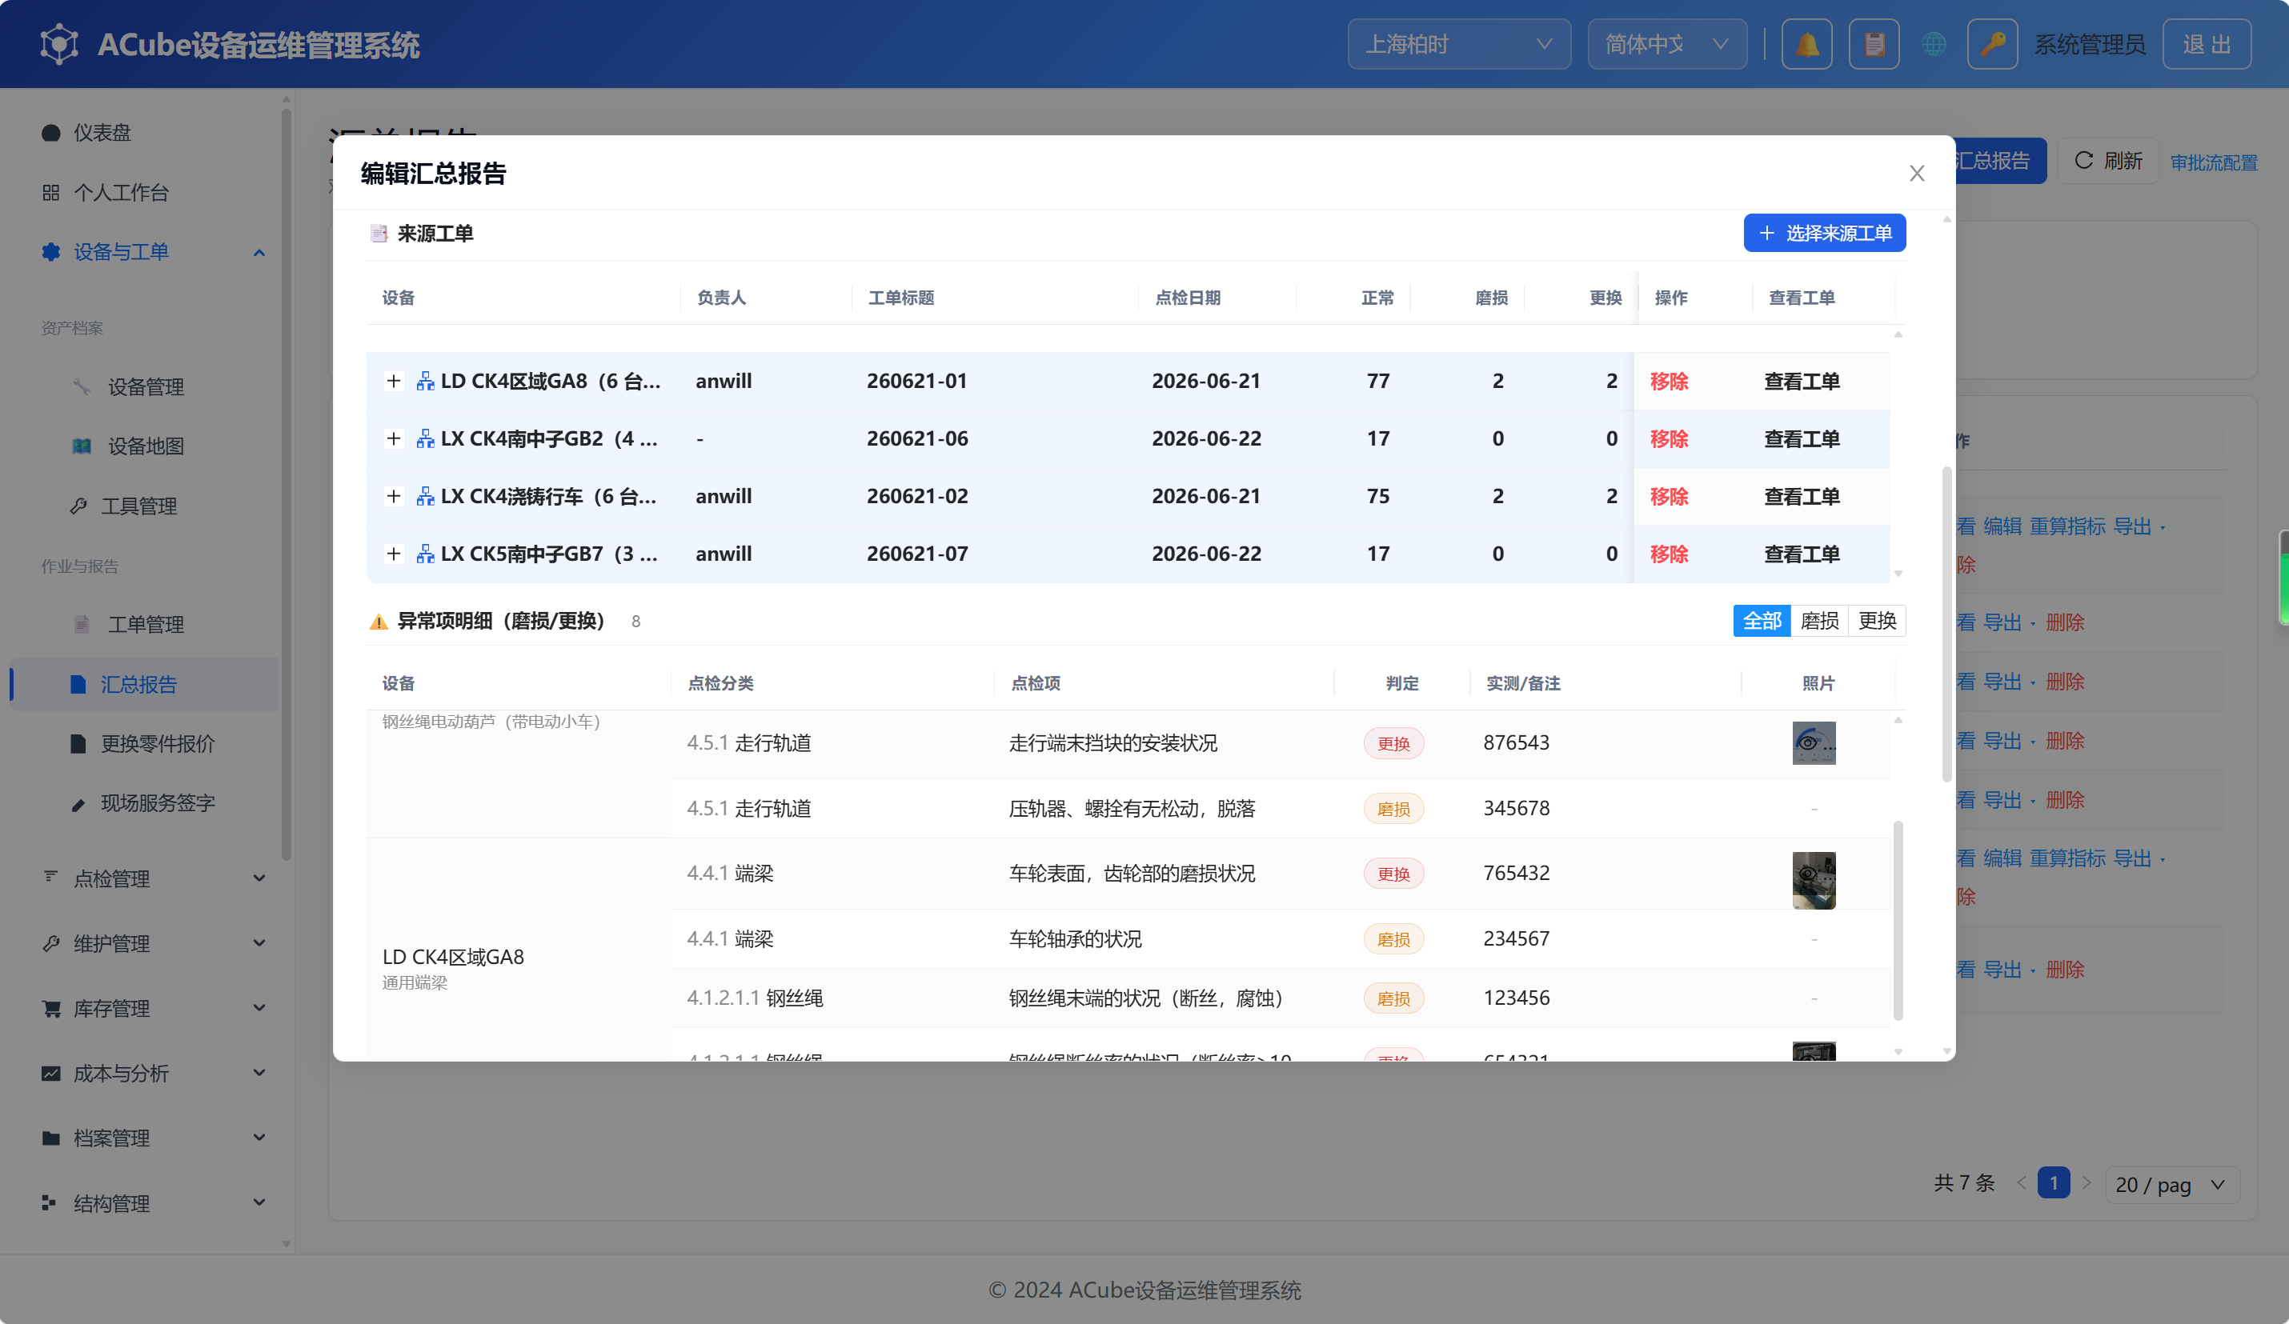Click the notification bell icon
This screenshot has height=1324, width=2289.
[1806, 43]
